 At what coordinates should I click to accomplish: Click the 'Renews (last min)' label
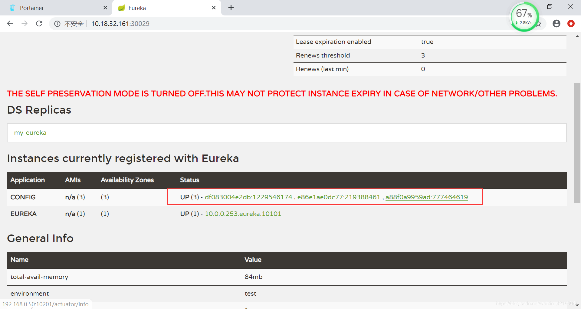322,69
